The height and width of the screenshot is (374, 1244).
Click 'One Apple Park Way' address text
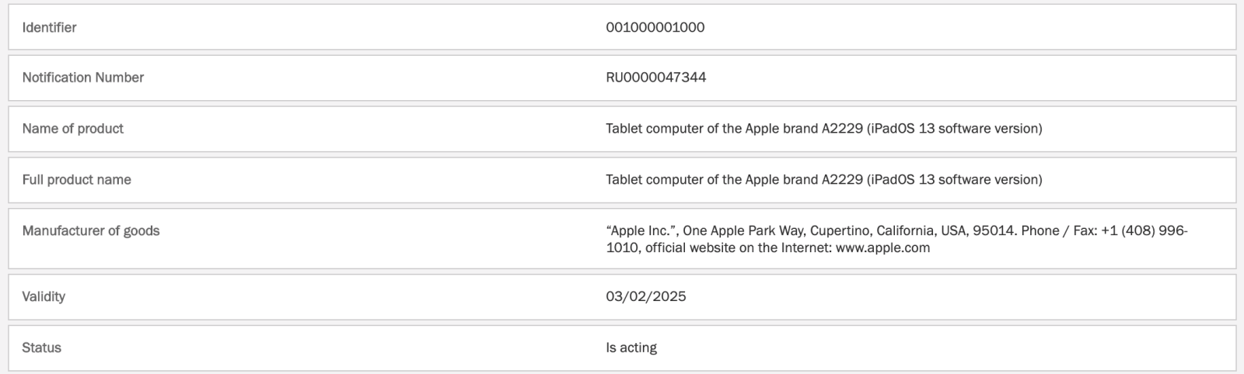tap(745, 230)
